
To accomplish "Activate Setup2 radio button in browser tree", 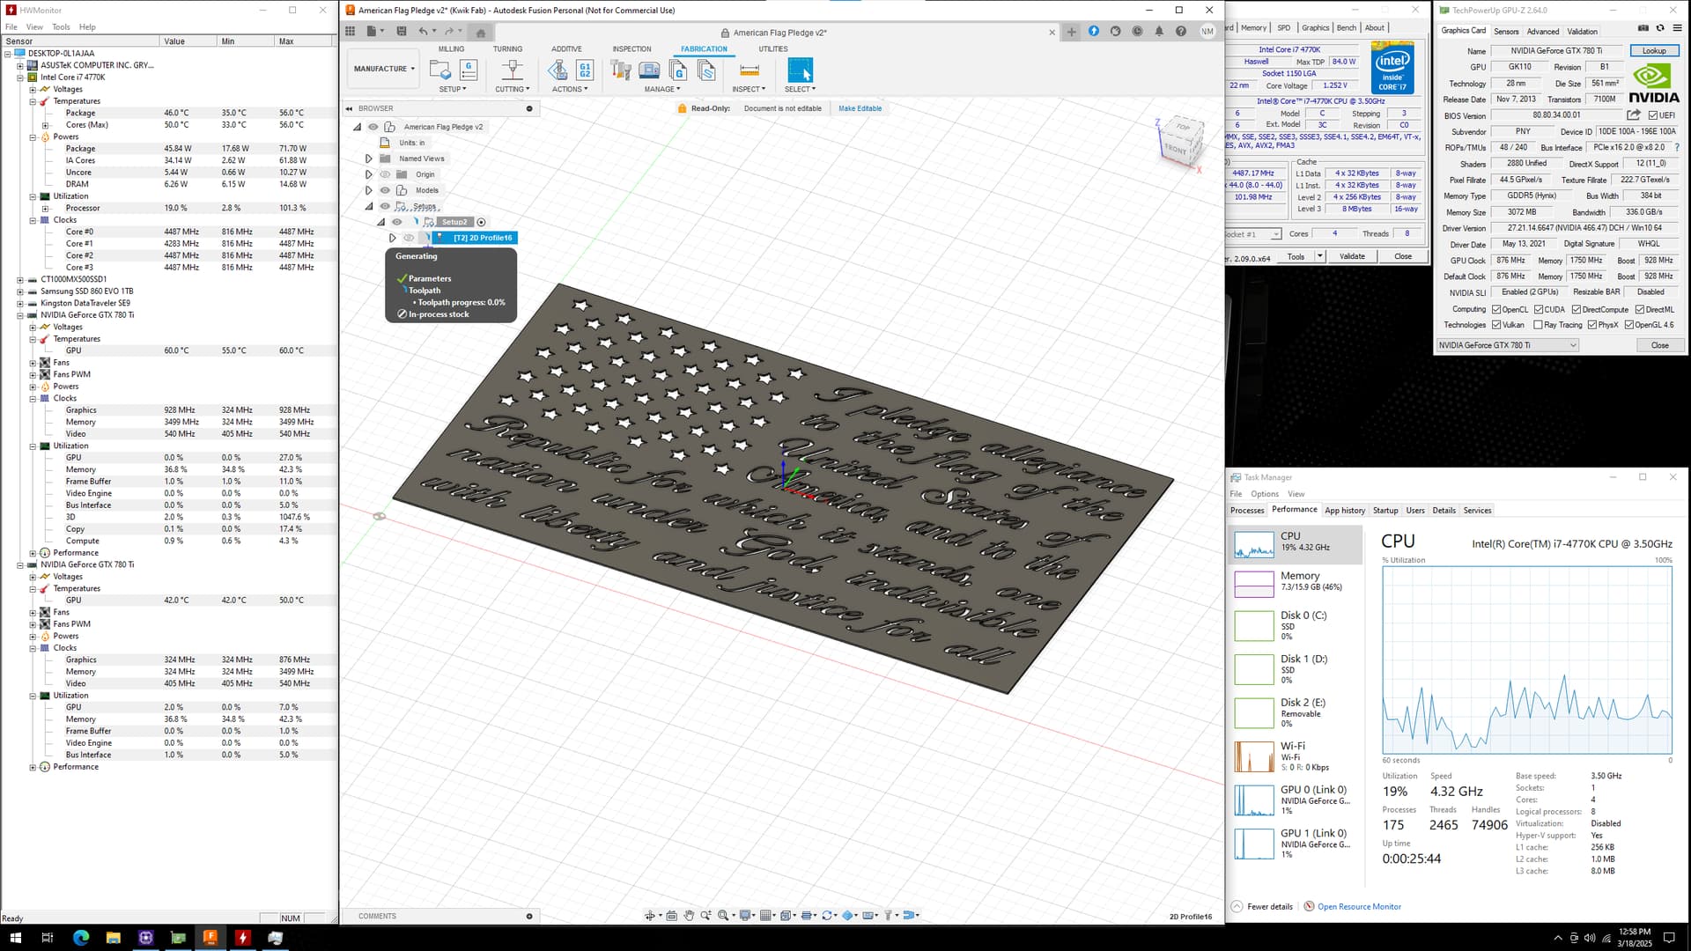I will (481, 222).
